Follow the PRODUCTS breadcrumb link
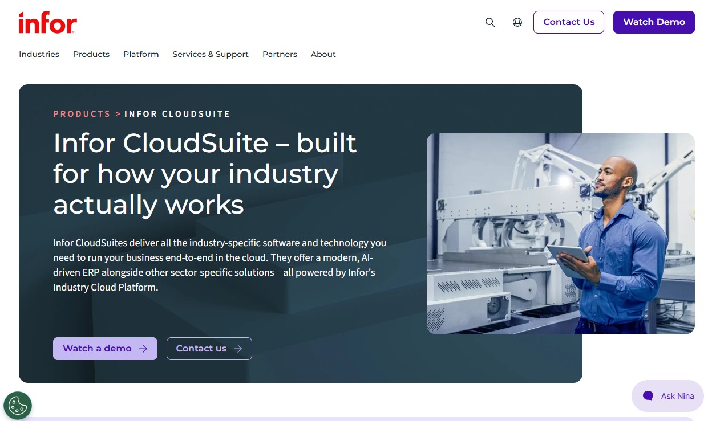The height and width of the screenshot is (421, 712). [x=82, y=114]
